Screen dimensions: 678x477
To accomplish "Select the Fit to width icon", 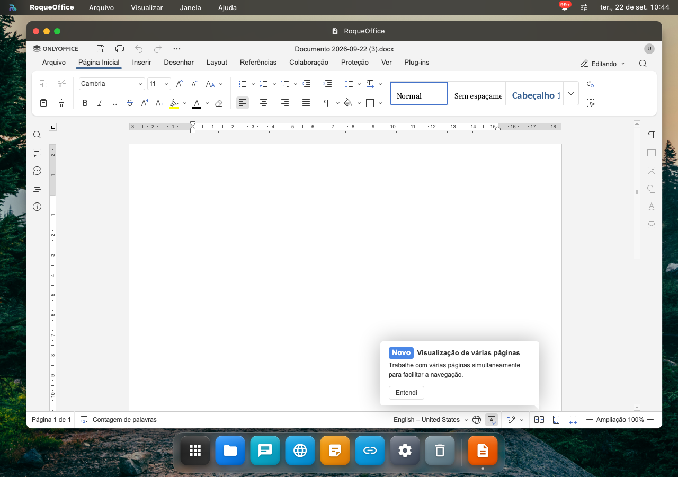I will 573,420.
